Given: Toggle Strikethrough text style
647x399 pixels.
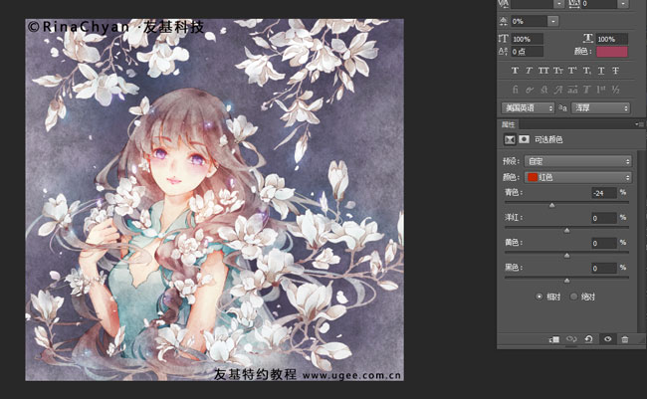Looking at the screenshot, I should [x=615, y=71].
